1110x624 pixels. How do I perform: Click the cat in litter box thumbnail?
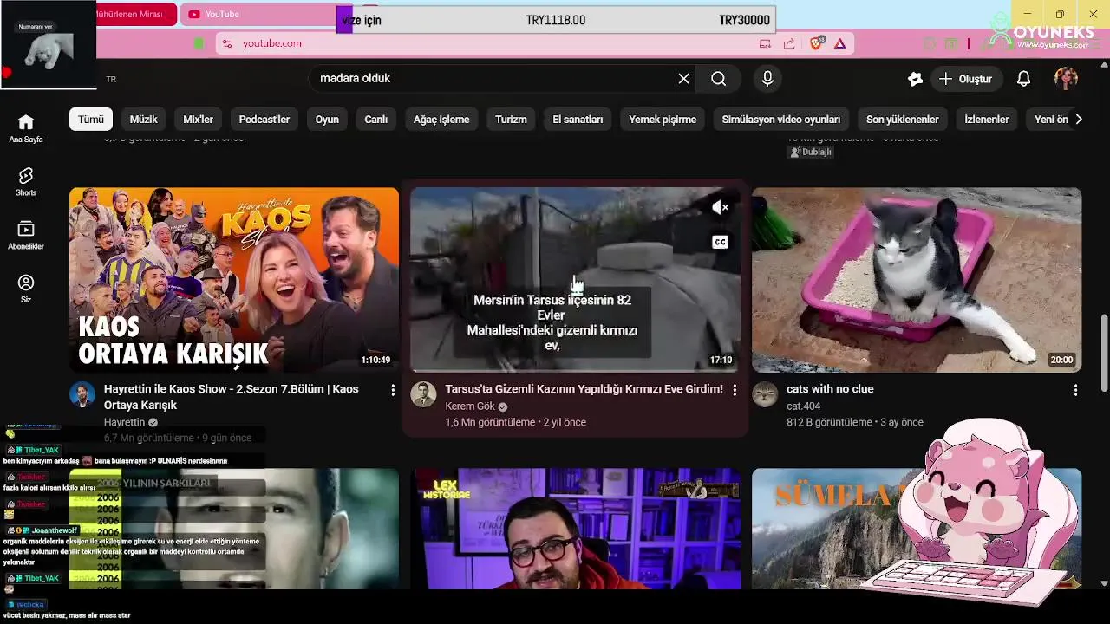point(917,280)
